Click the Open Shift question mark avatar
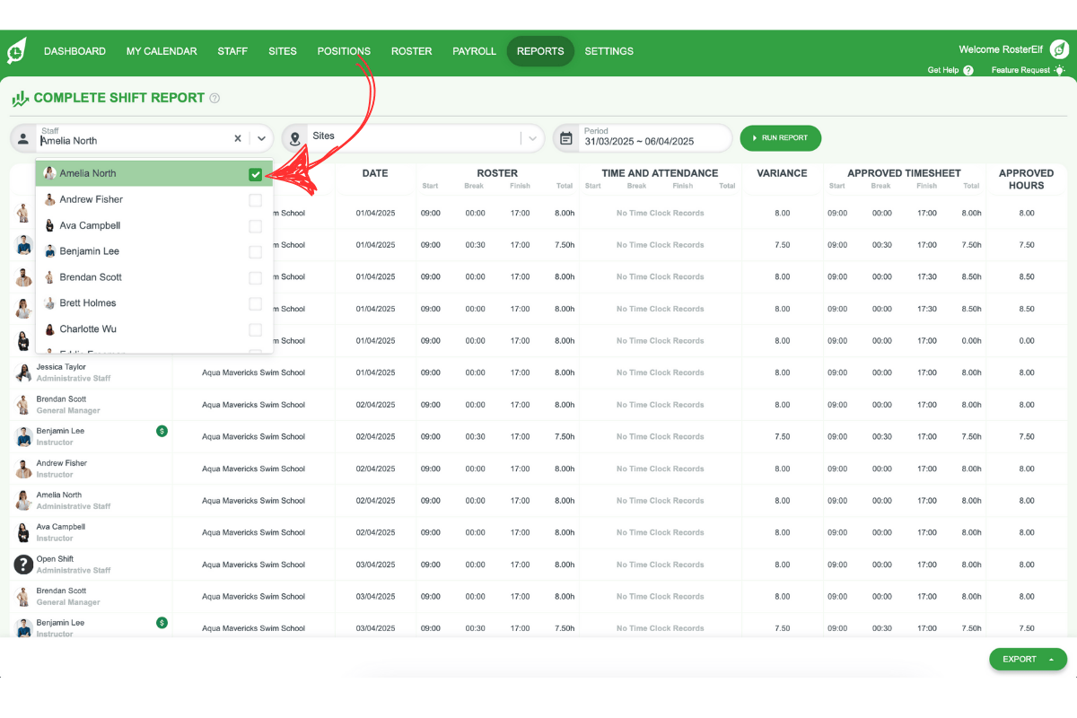 click(23, 565)
